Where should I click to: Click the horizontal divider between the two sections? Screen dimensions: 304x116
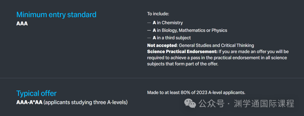[x=152, y=78]
